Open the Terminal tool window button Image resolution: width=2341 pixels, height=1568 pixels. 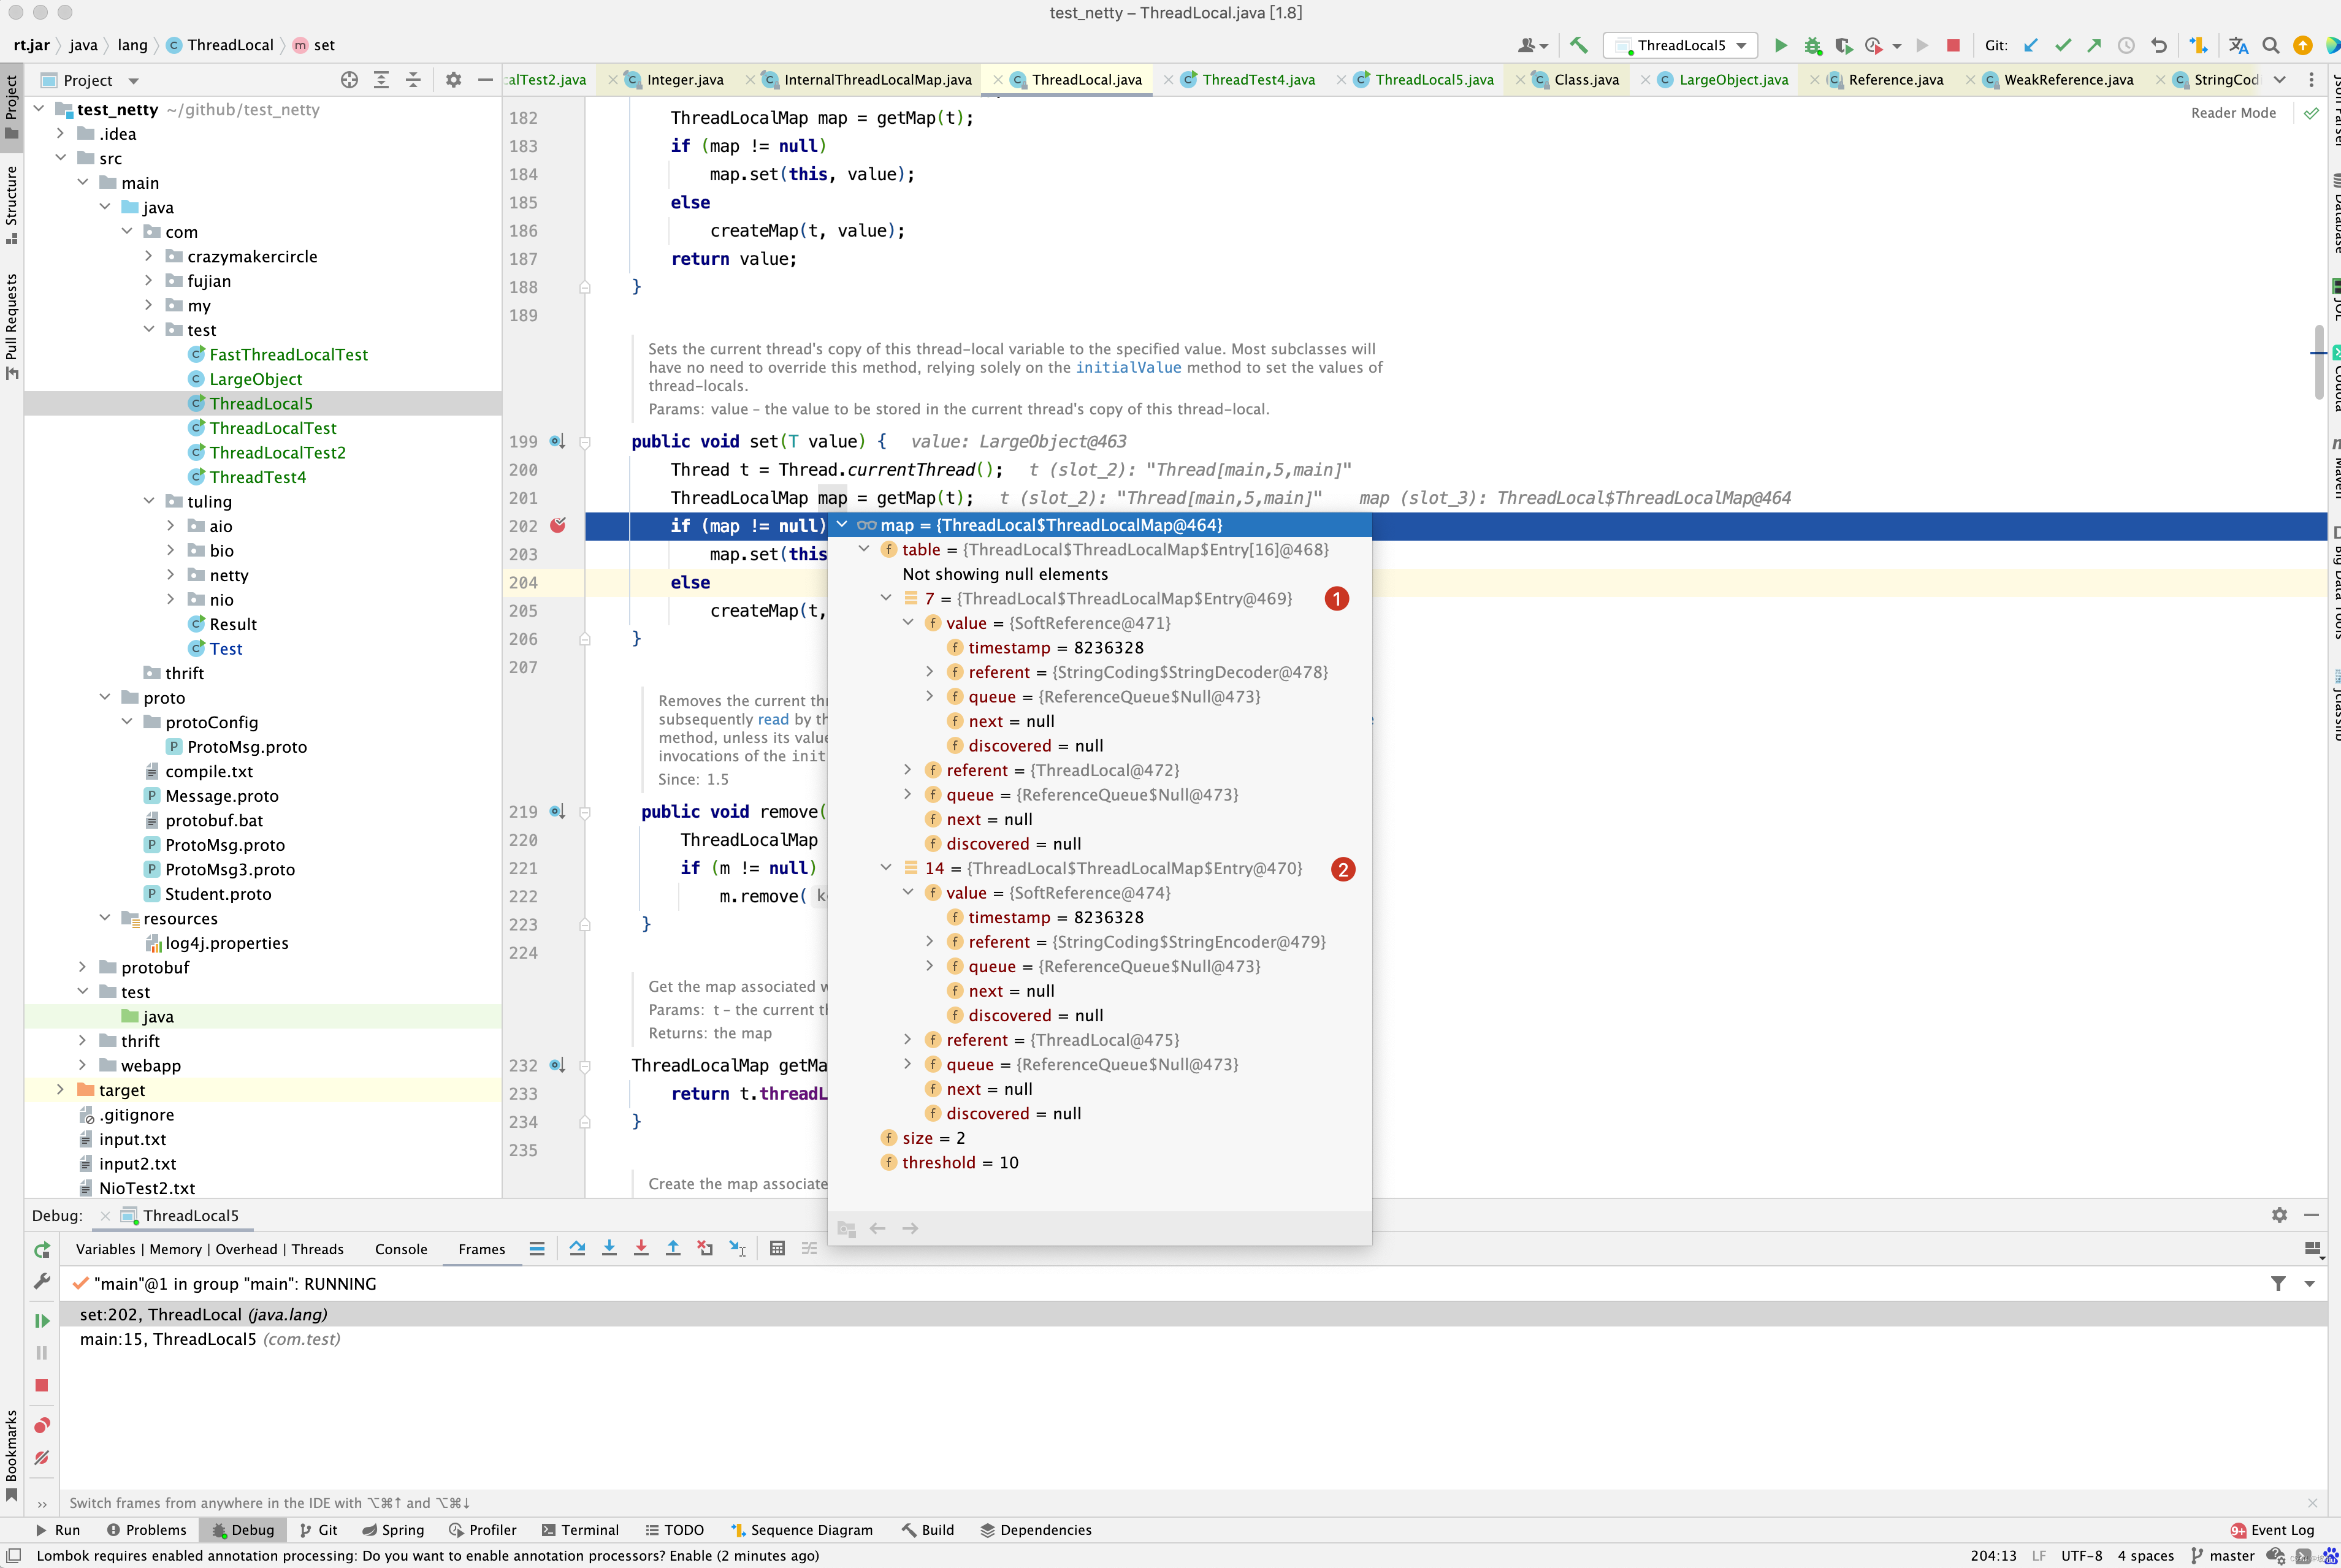click(580, 1530)
